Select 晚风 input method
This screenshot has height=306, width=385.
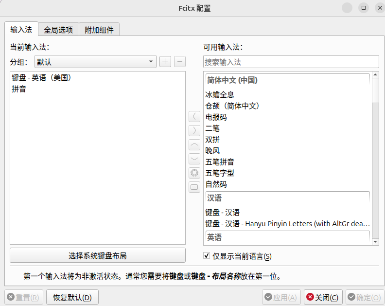287,151
